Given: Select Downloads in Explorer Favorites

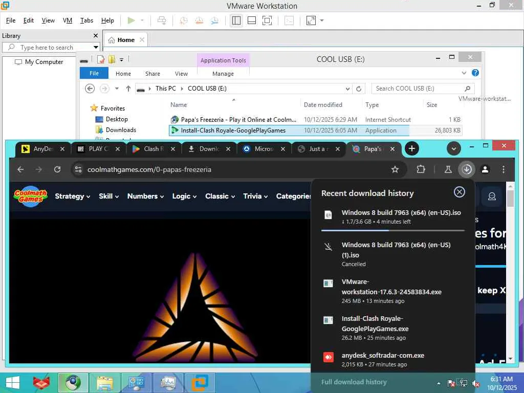Looking at the screenshot, I should (116, 129).
